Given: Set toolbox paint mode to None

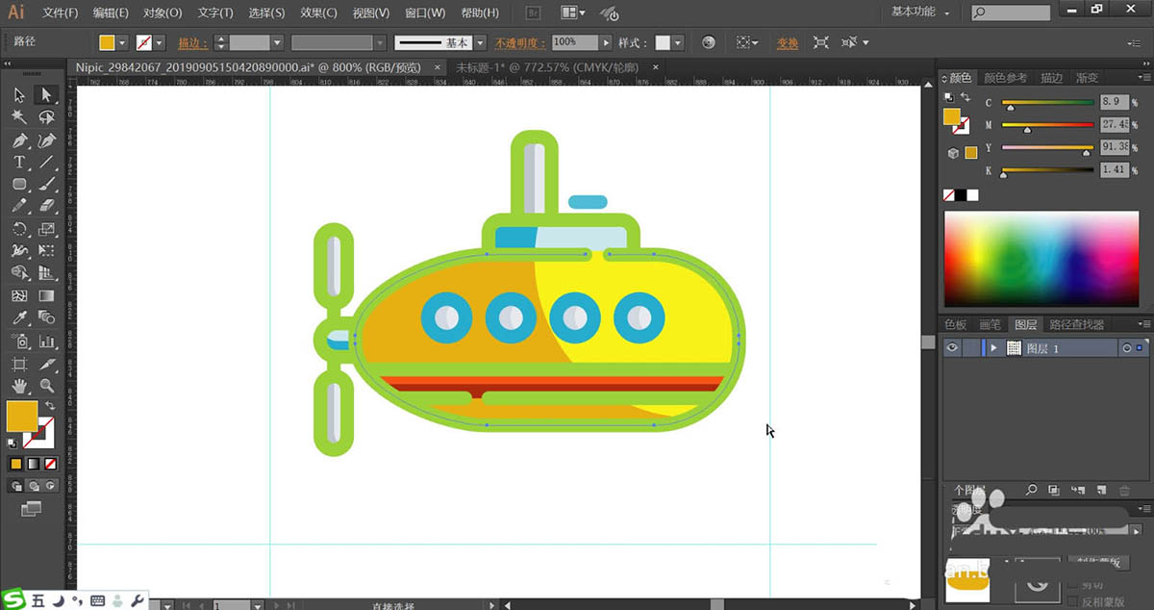Looking at the screenshot, I should click(x=50, y=464).
